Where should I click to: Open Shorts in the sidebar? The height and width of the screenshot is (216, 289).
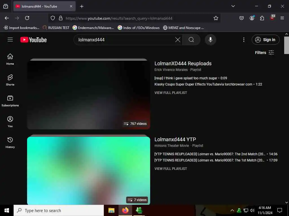[x=10, y=80]
